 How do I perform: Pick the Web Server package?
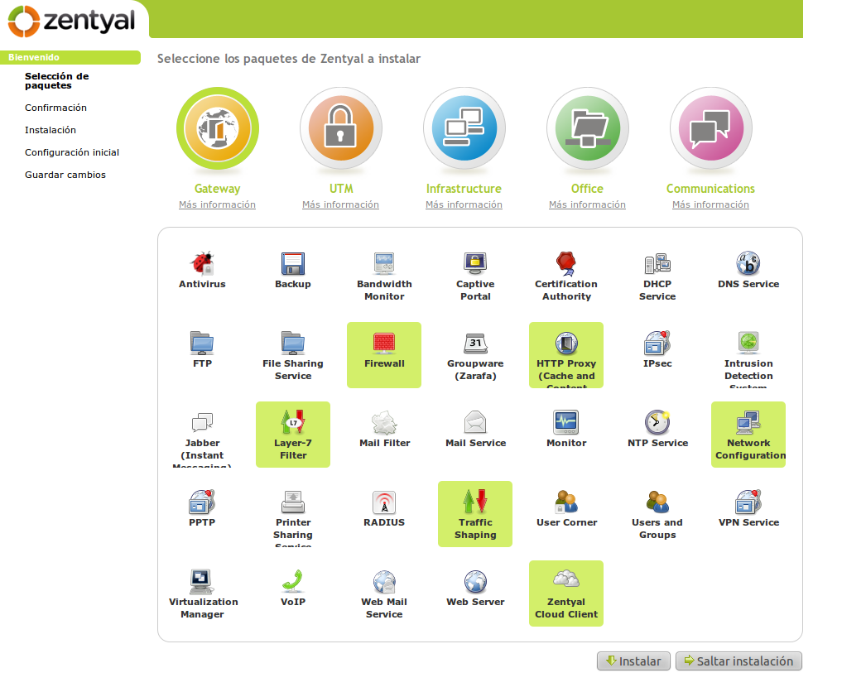click(x=475, y=593)
